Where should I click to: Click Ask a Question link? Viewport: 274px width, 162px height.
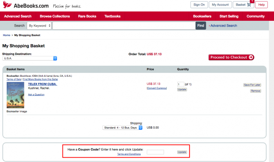click(36, 95)
